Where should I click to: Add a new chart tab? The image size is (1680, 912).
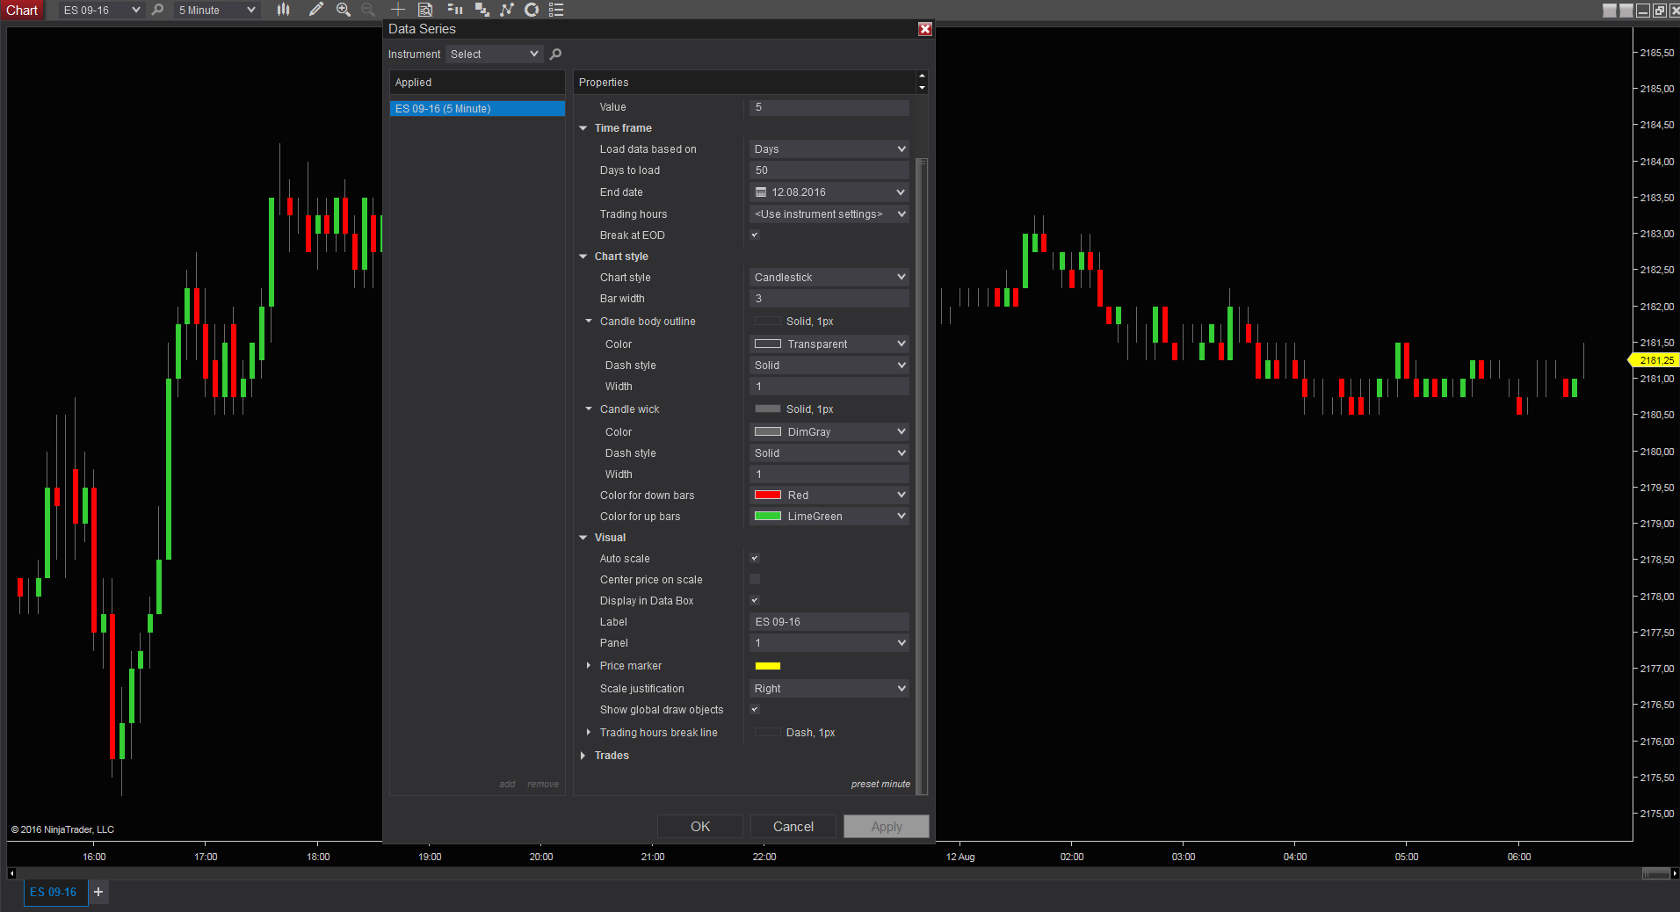click(98, 892)
